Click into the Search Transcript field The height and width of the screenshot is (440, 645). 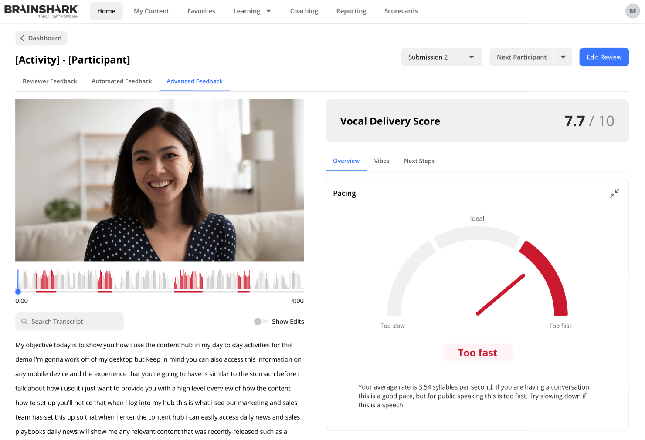pyautogui.click(x=74, y=322)
